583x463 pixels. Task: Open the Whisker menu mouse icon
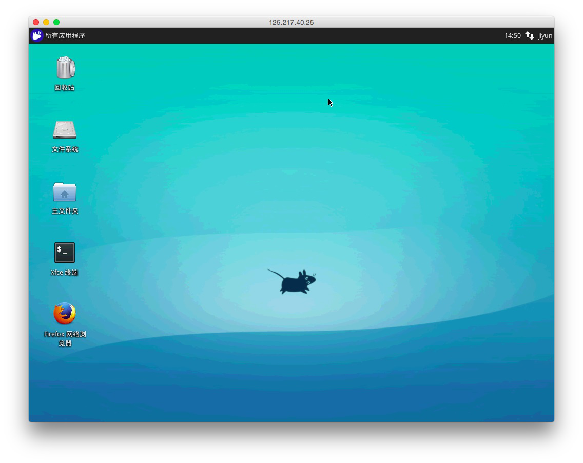click(x=36, y=35)
